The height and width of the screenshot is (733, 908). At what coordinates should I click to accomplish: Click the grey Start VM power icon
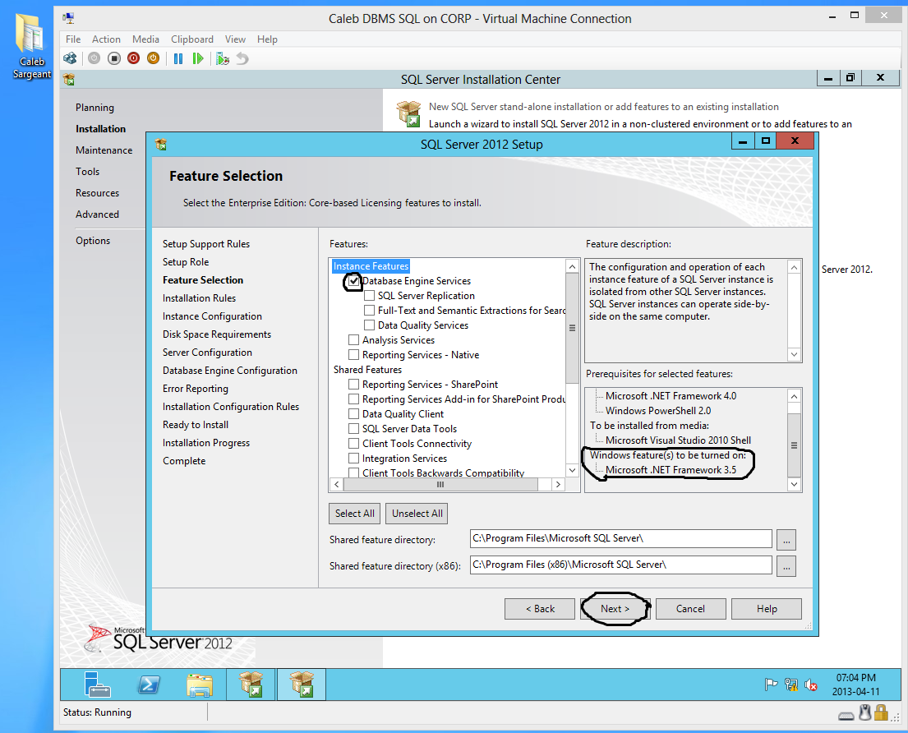coord(94,58)
